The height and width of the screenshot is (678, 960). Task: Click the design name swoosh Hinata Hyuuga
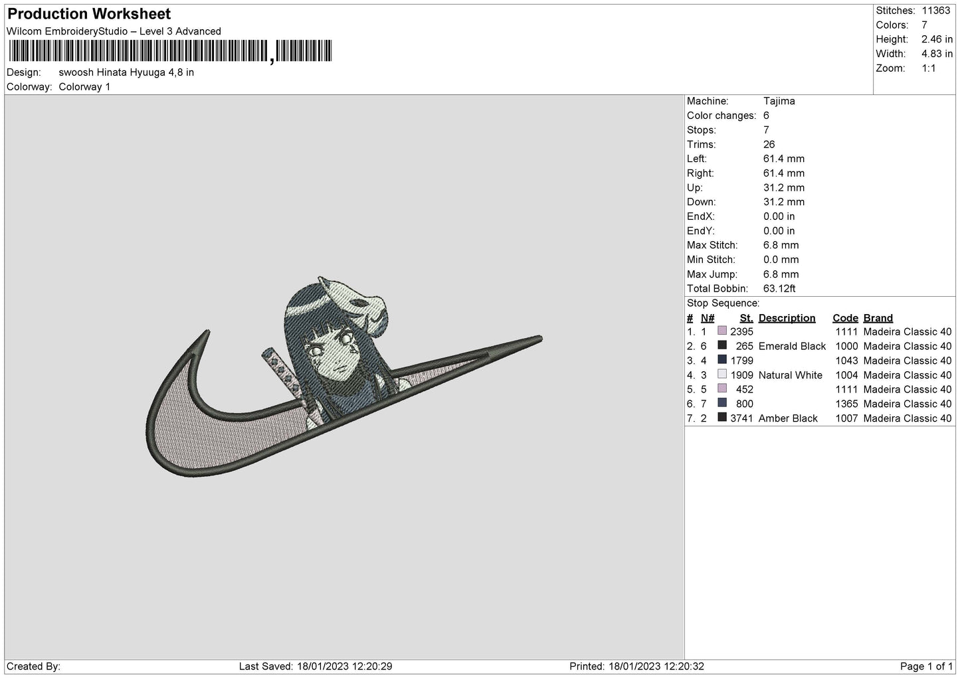point(126,72)
